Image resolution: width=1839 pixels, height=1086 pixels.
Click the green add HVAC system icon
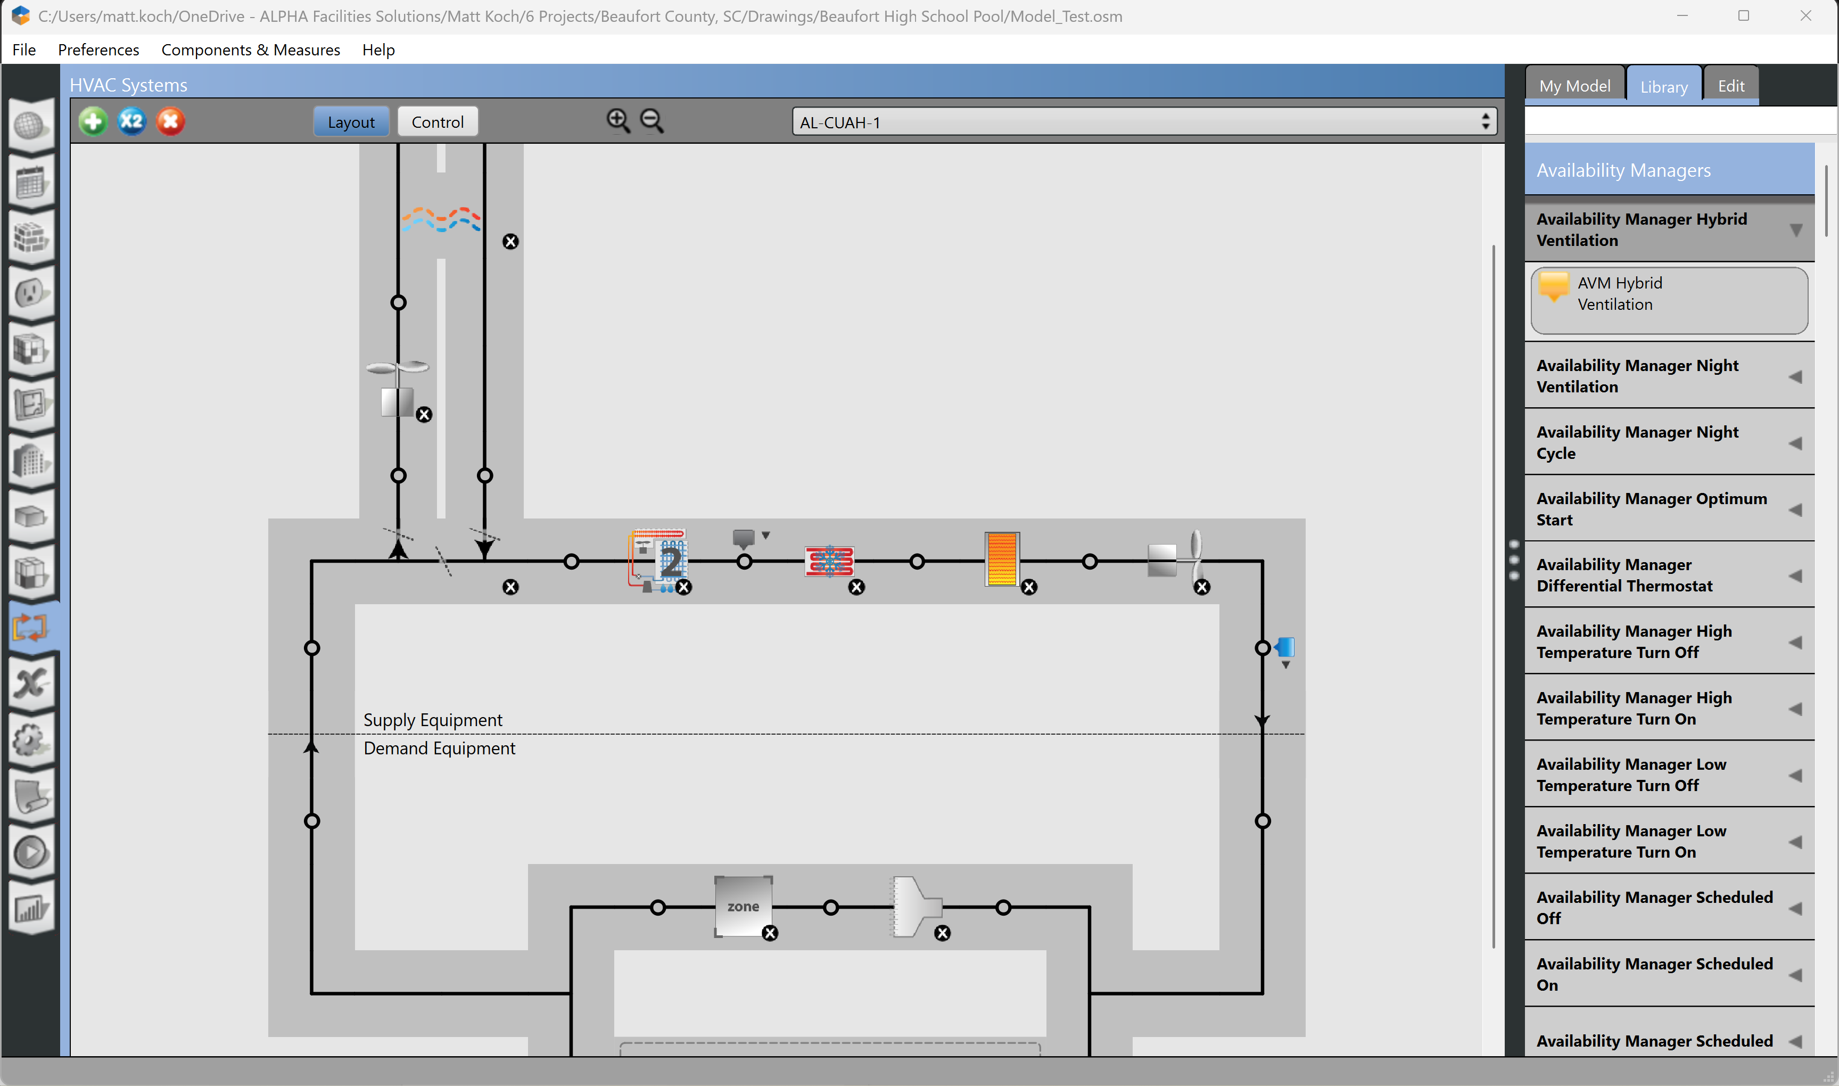[x=93, y=121]
